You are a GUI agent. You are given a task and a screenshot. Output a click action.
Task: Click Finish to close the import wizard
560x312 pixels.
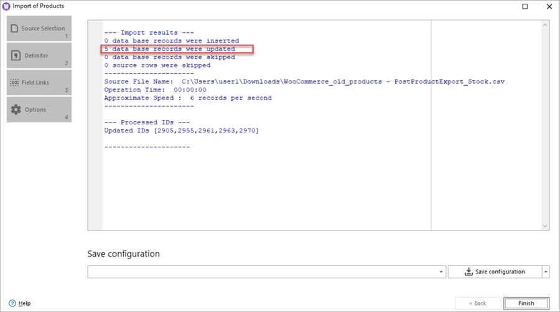click(526, 303)
